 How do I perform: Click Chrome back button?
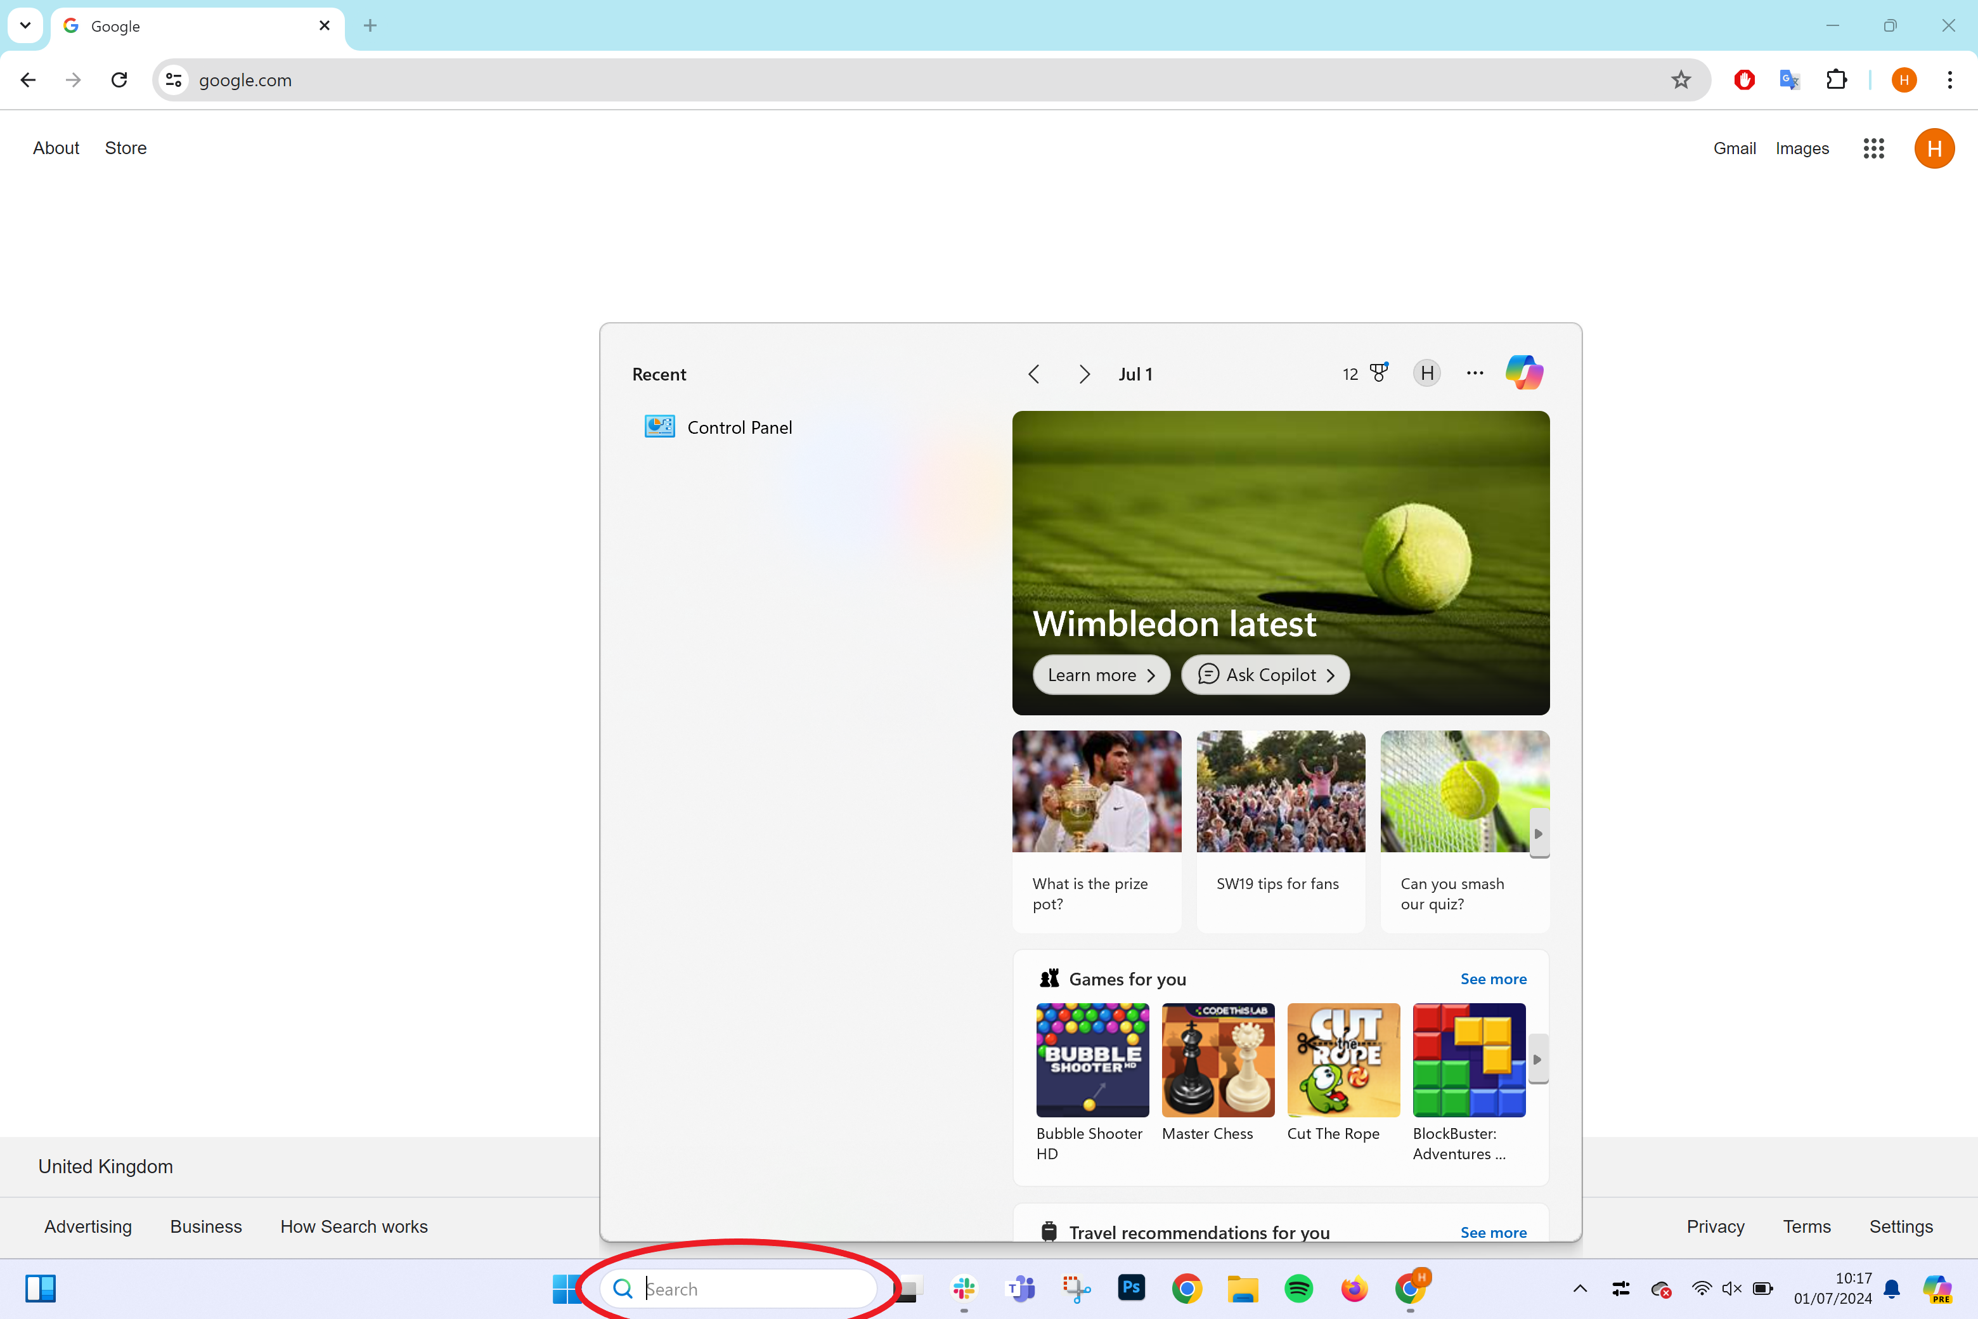[28, 80]
